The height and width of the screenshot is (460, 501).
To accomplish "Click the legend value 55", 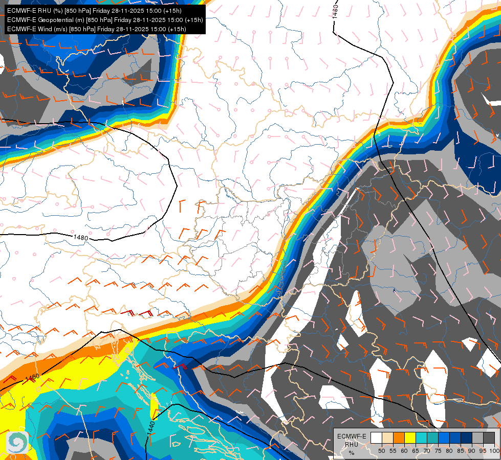I will click(x=393, y=451).
